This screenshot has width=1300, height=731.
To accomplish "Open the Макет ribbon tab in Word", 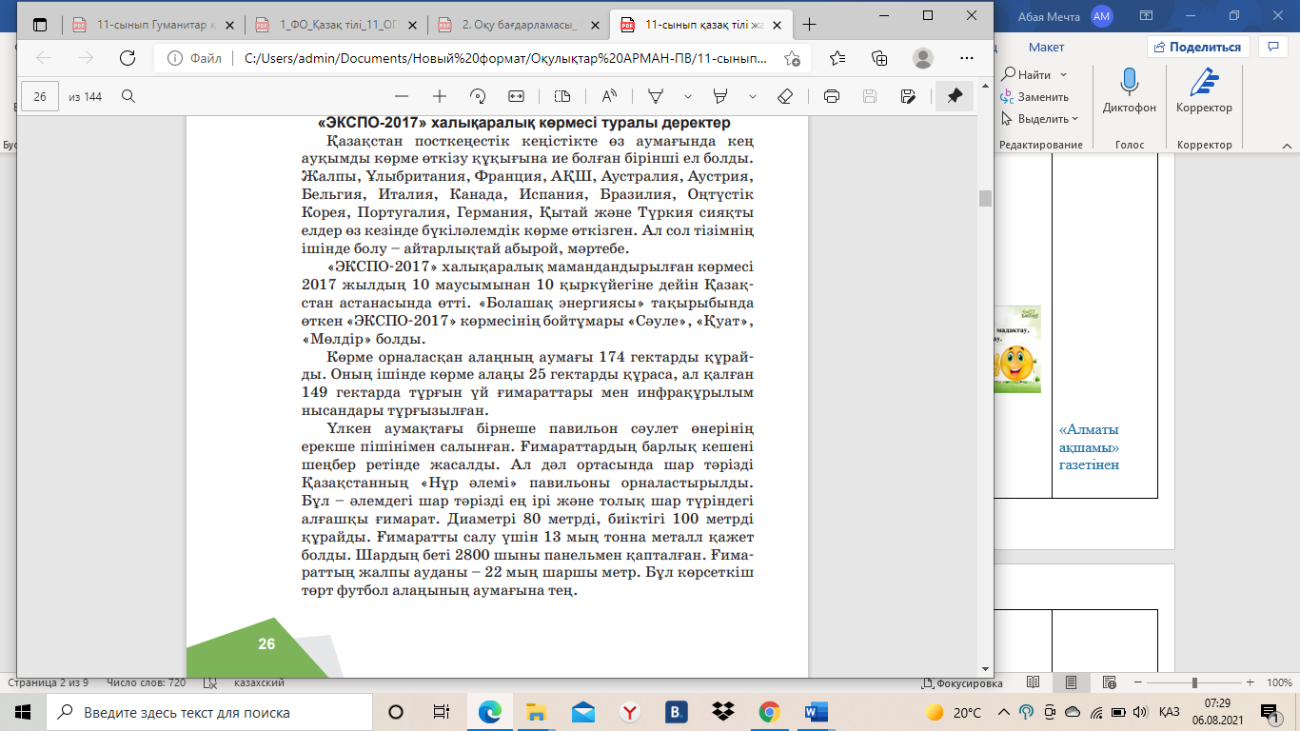I will coord(1046,47).
